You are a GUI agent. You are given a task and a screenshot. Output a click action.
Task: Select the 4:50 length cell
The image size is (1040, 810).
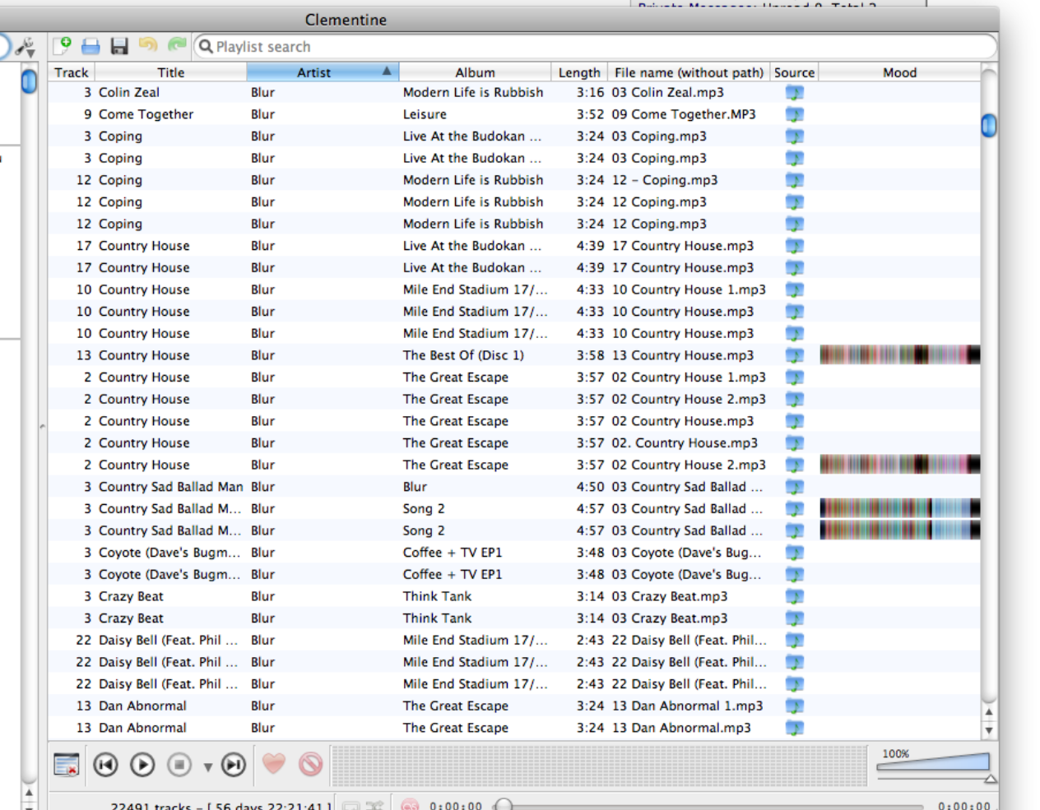point(590,487)
